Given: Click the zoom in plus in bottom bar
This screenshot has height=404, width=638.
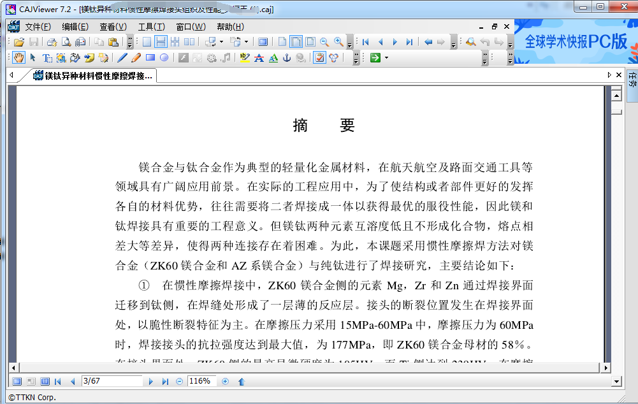Looking at the screenshot, I should [225, 382].
